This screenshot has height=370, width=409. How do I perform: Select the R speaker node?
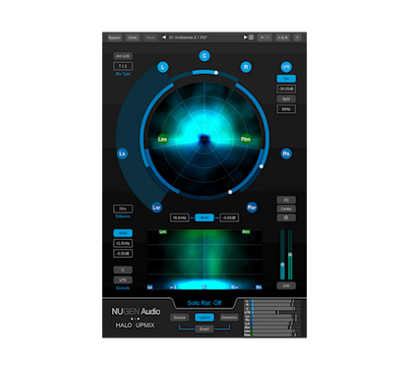click(246, 67)
